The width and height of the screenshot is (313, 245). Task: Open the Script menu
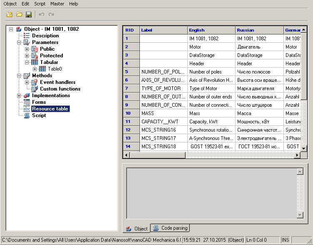(x=40, y=4)
